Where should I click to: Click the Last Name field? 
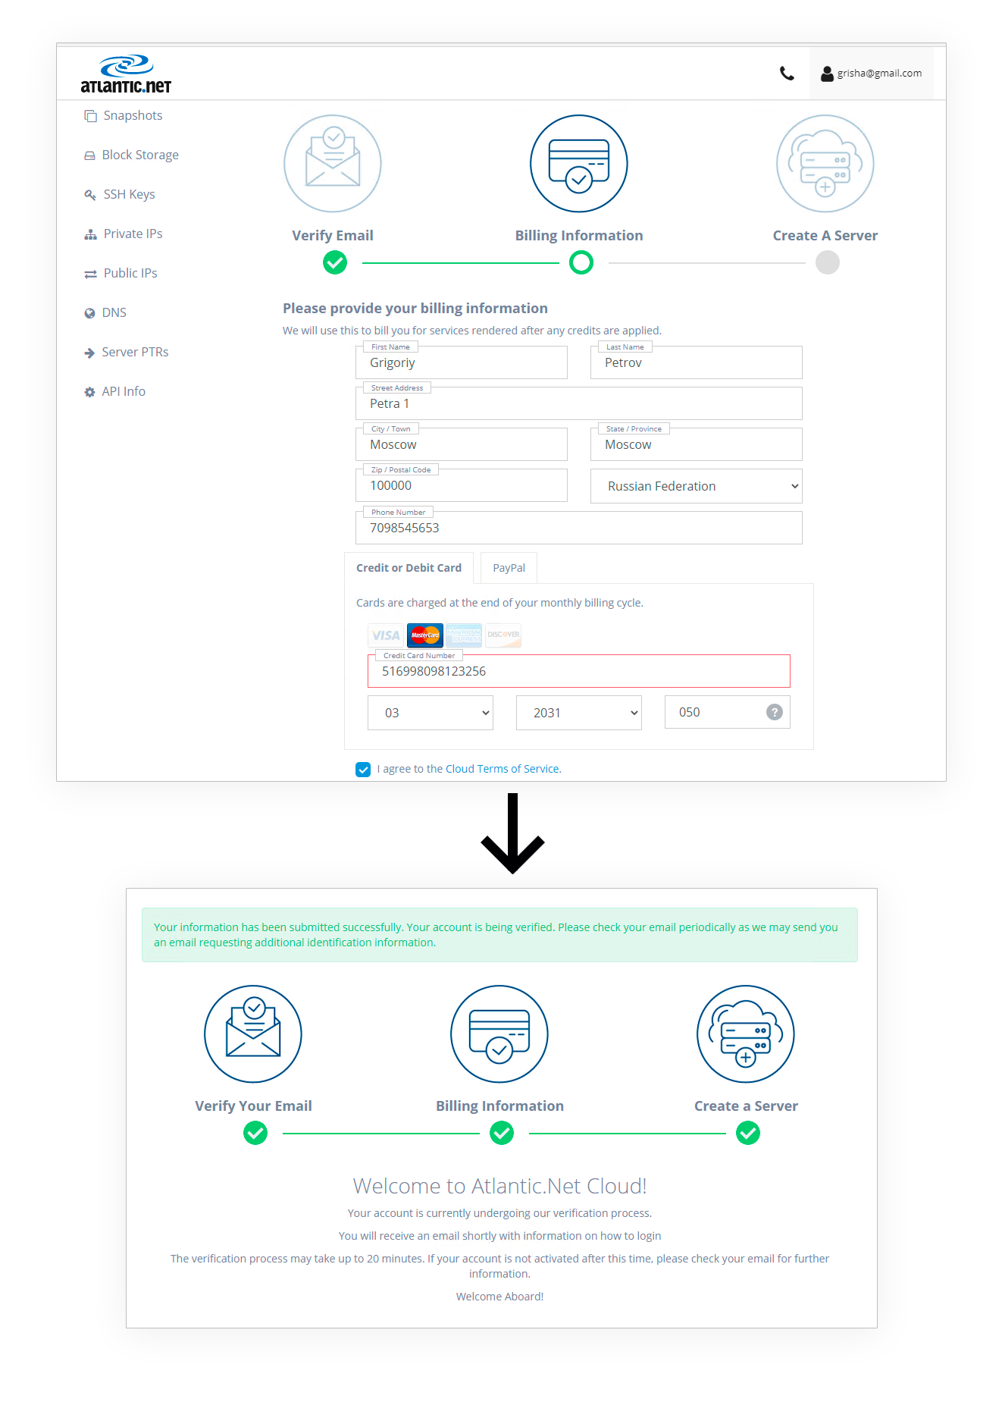[x=697, y=362]
